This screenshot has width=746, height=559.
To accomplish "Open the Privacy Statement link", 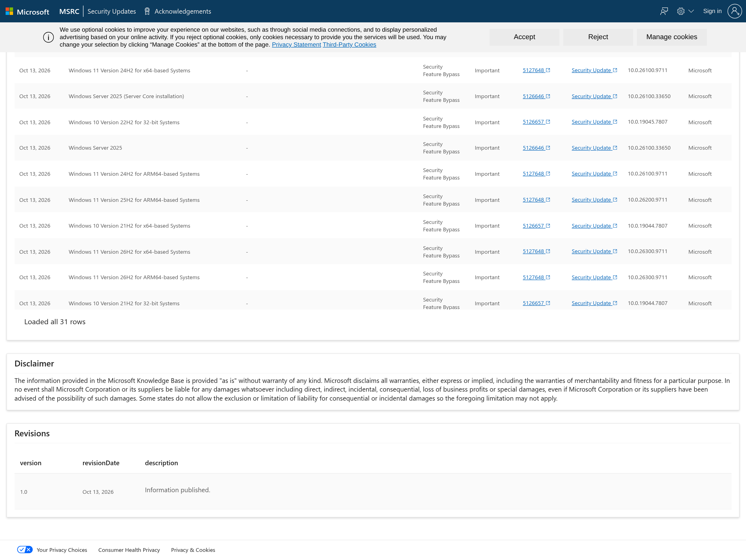I will [x=297, y=45].
